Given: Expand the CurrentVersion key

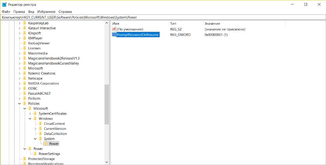Looking at the screenshot, I should [x=35, y=128].
